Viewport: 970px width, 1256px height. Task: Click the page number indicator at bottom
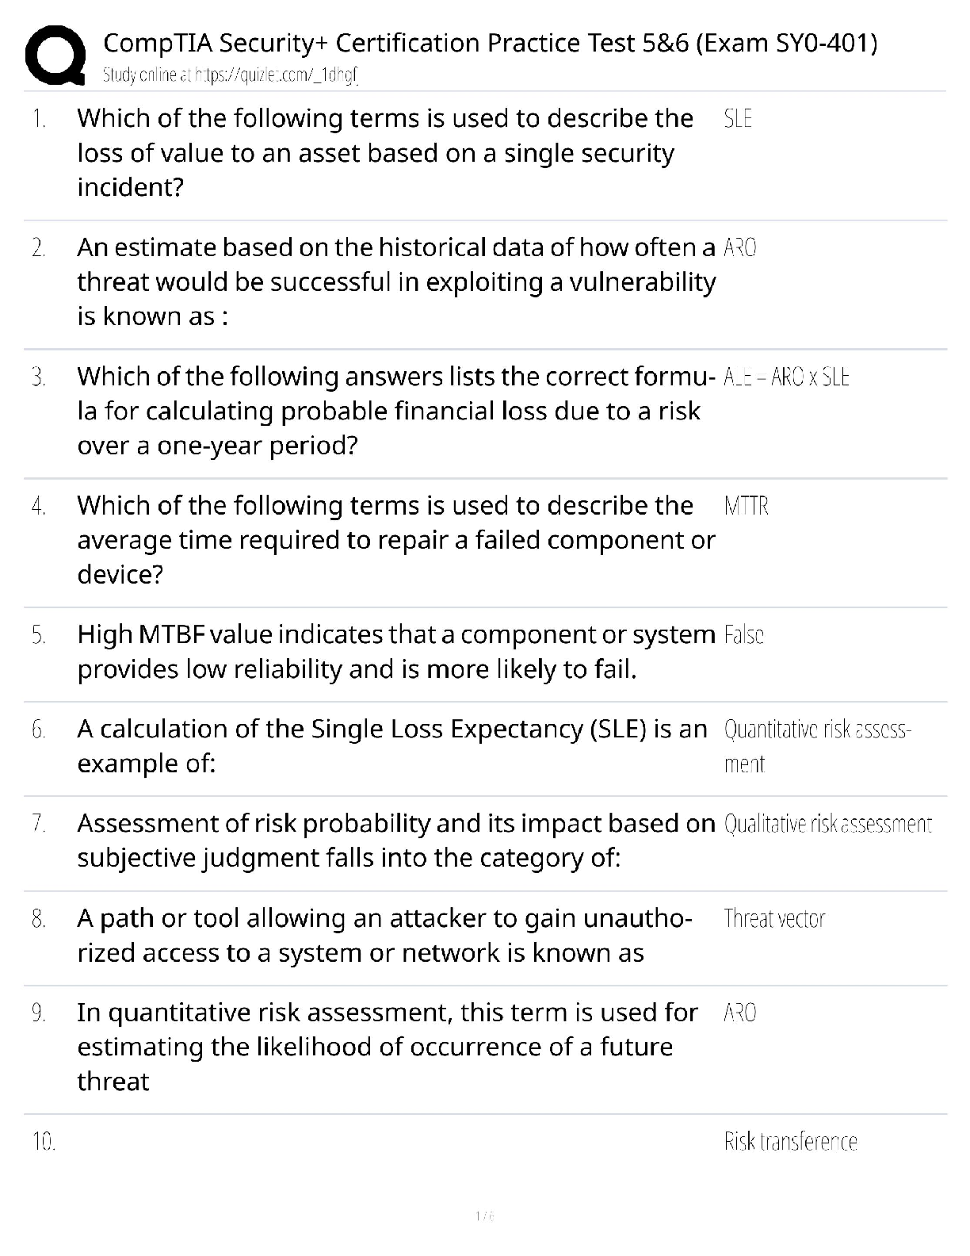[484, 1216]
